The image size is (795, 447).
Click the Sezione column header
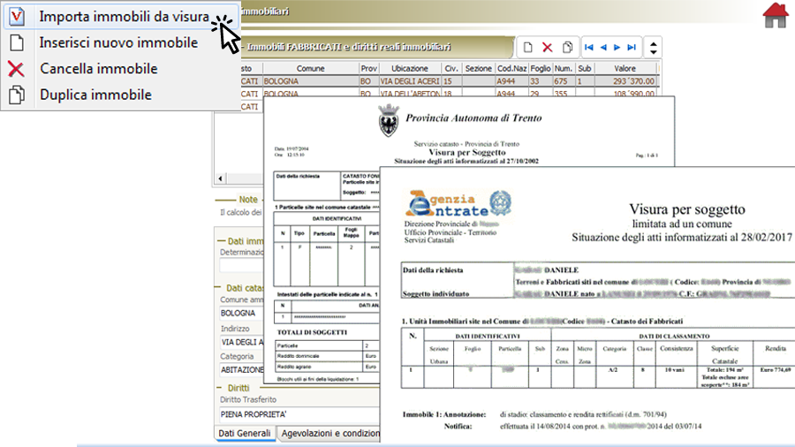pyautogui.click(x=478, y=68)
